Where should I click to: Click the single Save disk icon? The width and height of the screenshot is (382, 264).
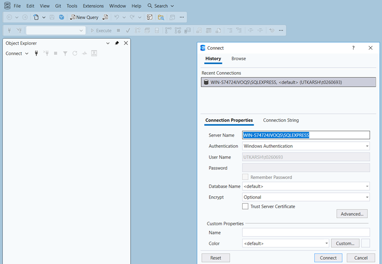52,17
